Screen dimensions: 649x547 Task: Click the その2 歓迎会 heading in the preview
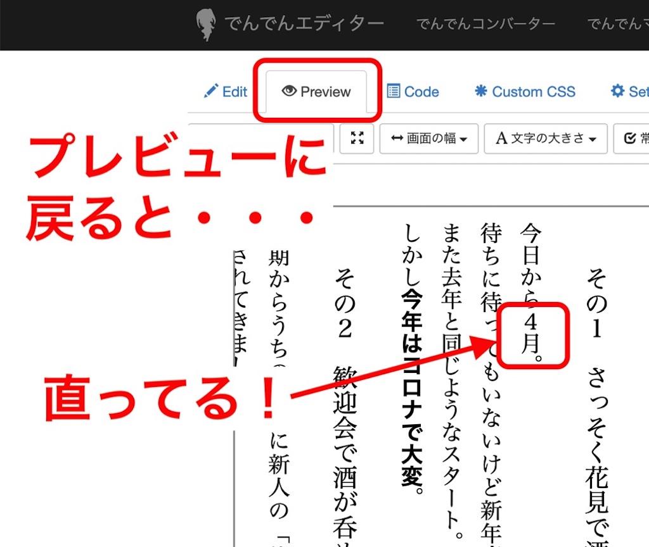pos(344,405)
